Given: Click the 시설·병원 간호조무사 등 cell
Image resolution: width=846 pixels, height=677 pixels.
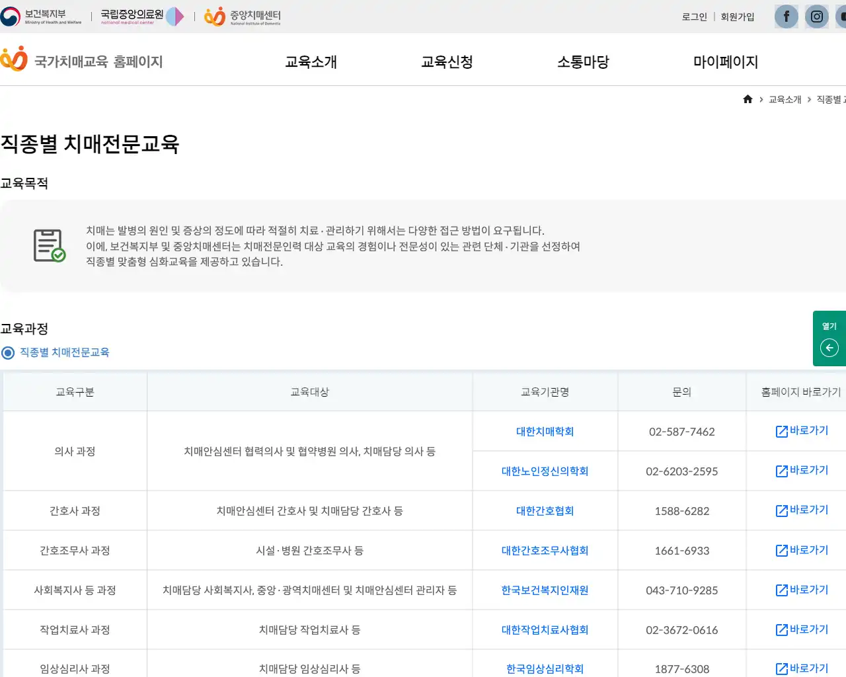Looking at the screenshot, I should point(309,551).
